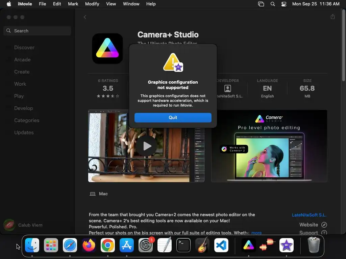Viewport: 346px width, 259px height.
Task: Click the share icon in App Store
Action: 333,17
